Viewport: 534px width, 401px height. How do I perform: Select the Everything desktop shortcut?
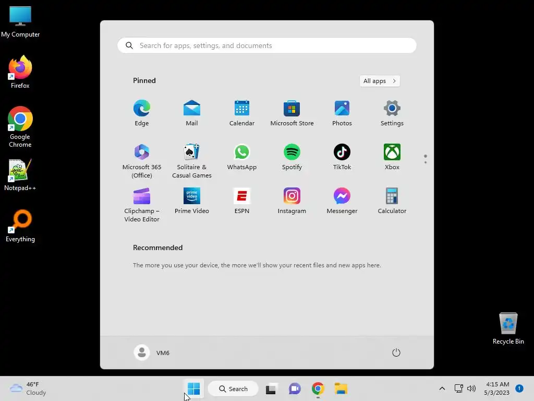(x=20, y=226)
